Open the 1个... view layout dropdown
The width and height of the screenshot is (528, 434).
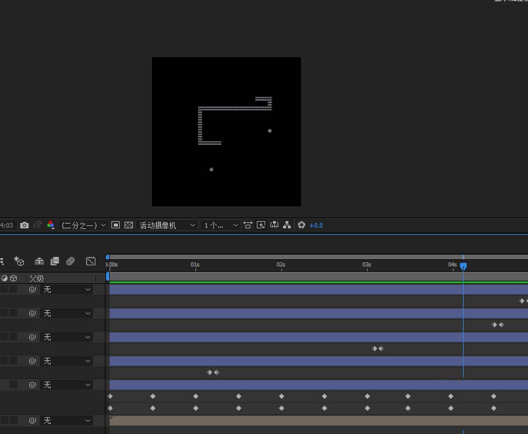(x=220, y=225)
